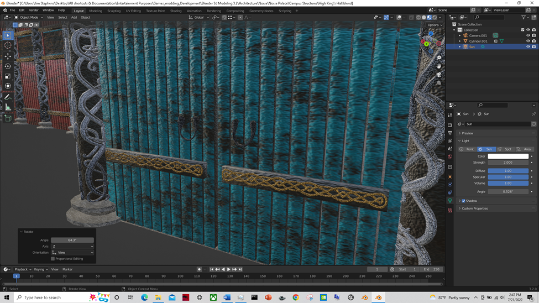The width and height of the screenshot is (539, 303).
Task: Choose the Measure tool
Action: pyautogui.click(x=8, y=107)
